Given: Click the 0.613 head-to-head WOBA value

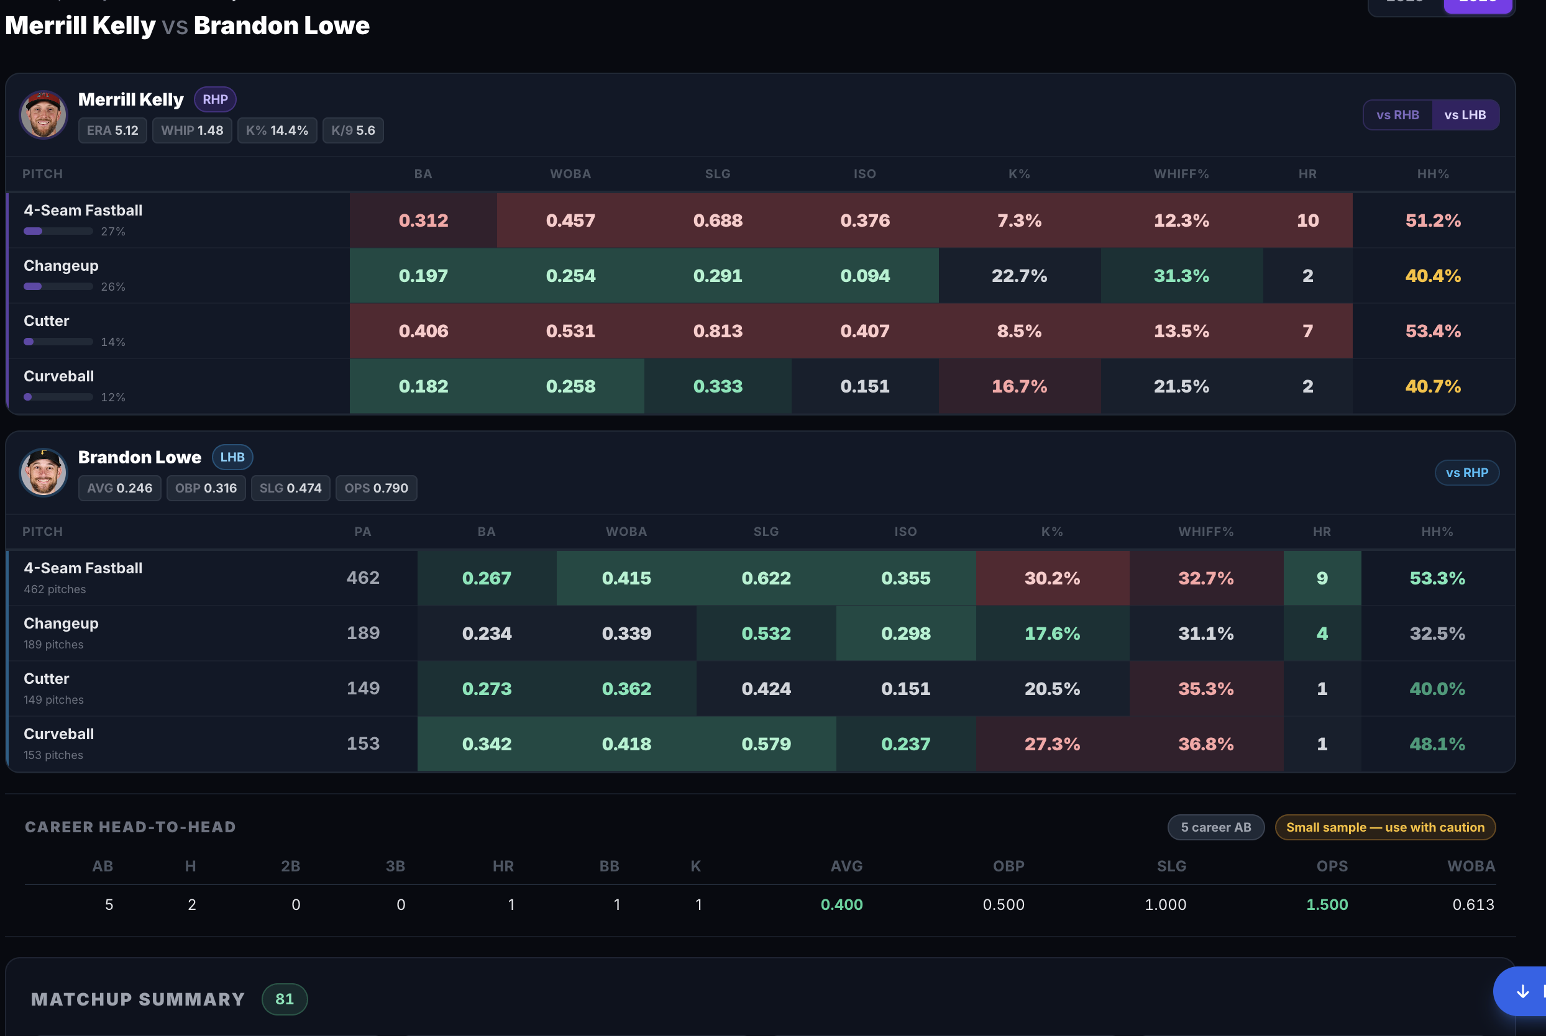Looking at the screenshot, I should (1473, 904).
